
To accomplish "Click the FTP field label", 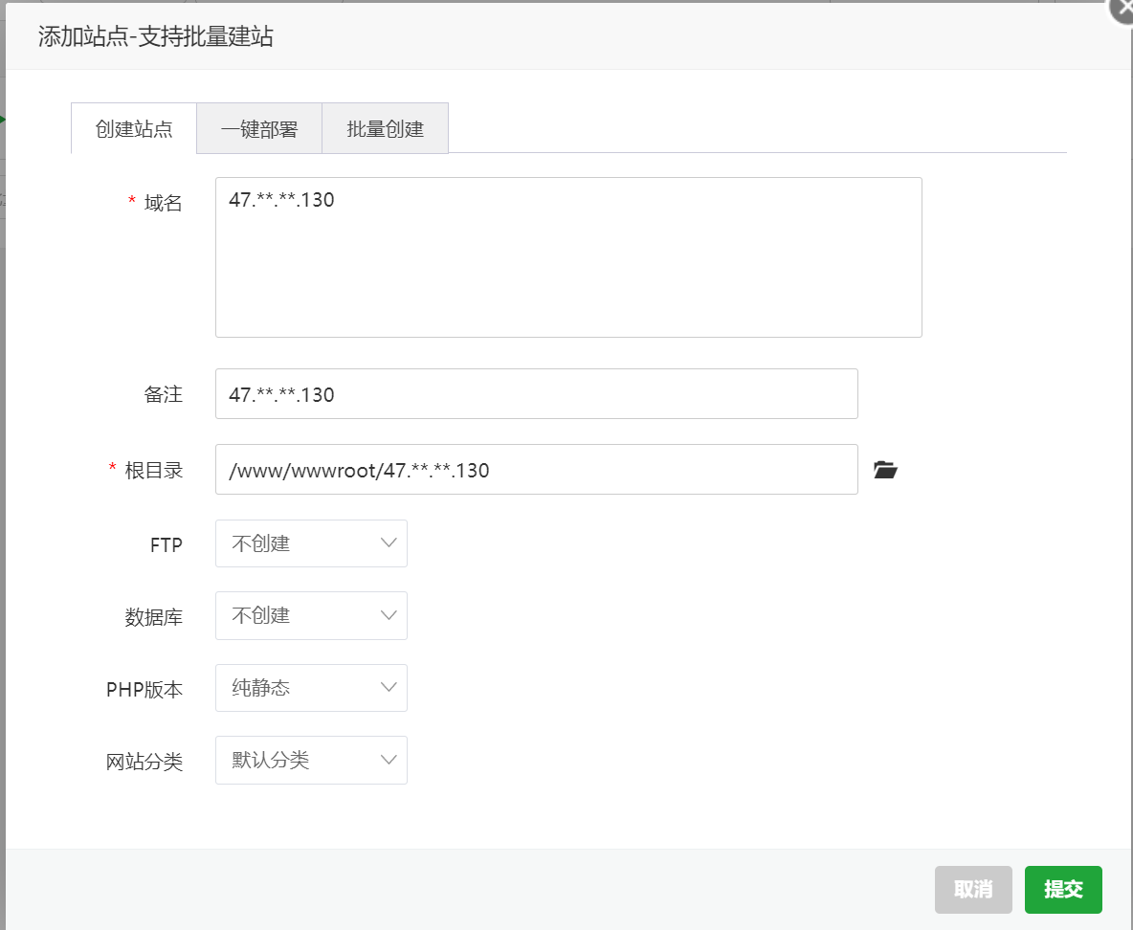I will (x=167, y=544).
